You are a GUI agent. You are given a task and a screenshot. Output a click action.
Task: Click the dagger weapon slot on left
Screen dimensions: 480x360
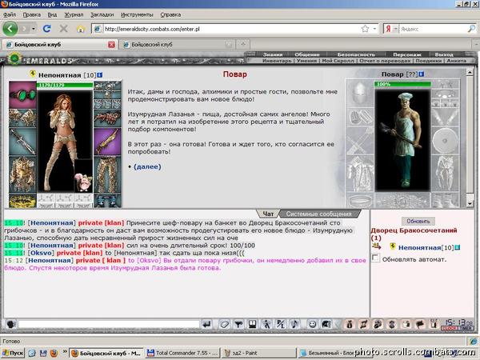pos(22,142)
